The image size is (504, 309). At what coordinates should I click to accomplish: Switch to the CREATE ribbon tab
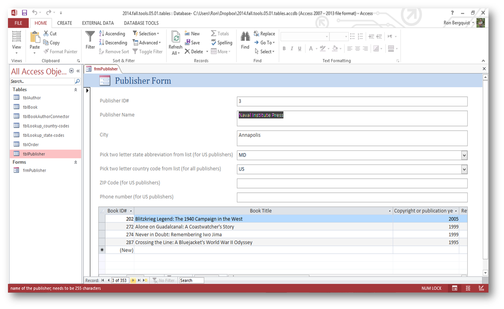[x=65, y=23]
